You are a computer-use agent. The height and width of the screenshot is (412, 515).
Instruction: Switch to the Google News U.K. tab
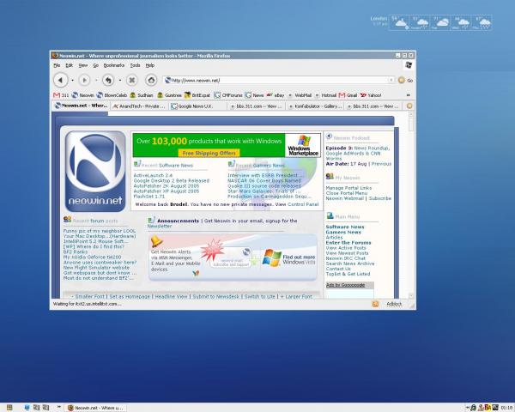[x=197, y=106]
